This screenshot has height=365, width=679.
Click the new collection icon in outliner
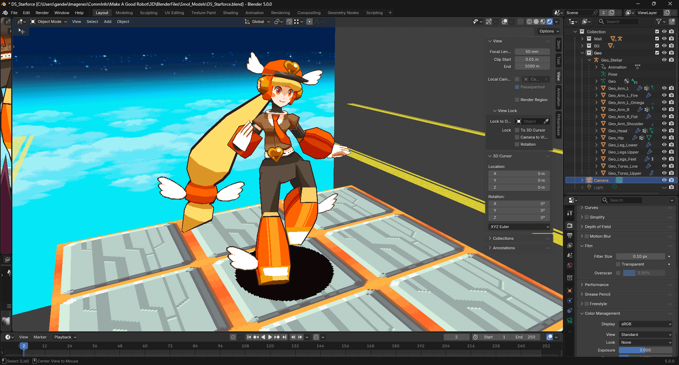tap(672, 22)
